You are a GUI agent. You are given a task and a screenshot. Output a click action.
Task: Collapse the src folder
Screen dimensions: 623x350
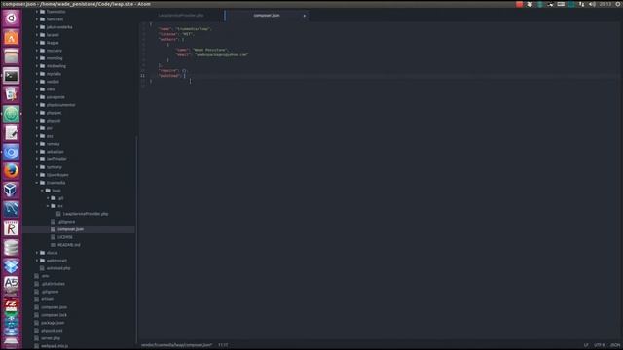[48, 206]
